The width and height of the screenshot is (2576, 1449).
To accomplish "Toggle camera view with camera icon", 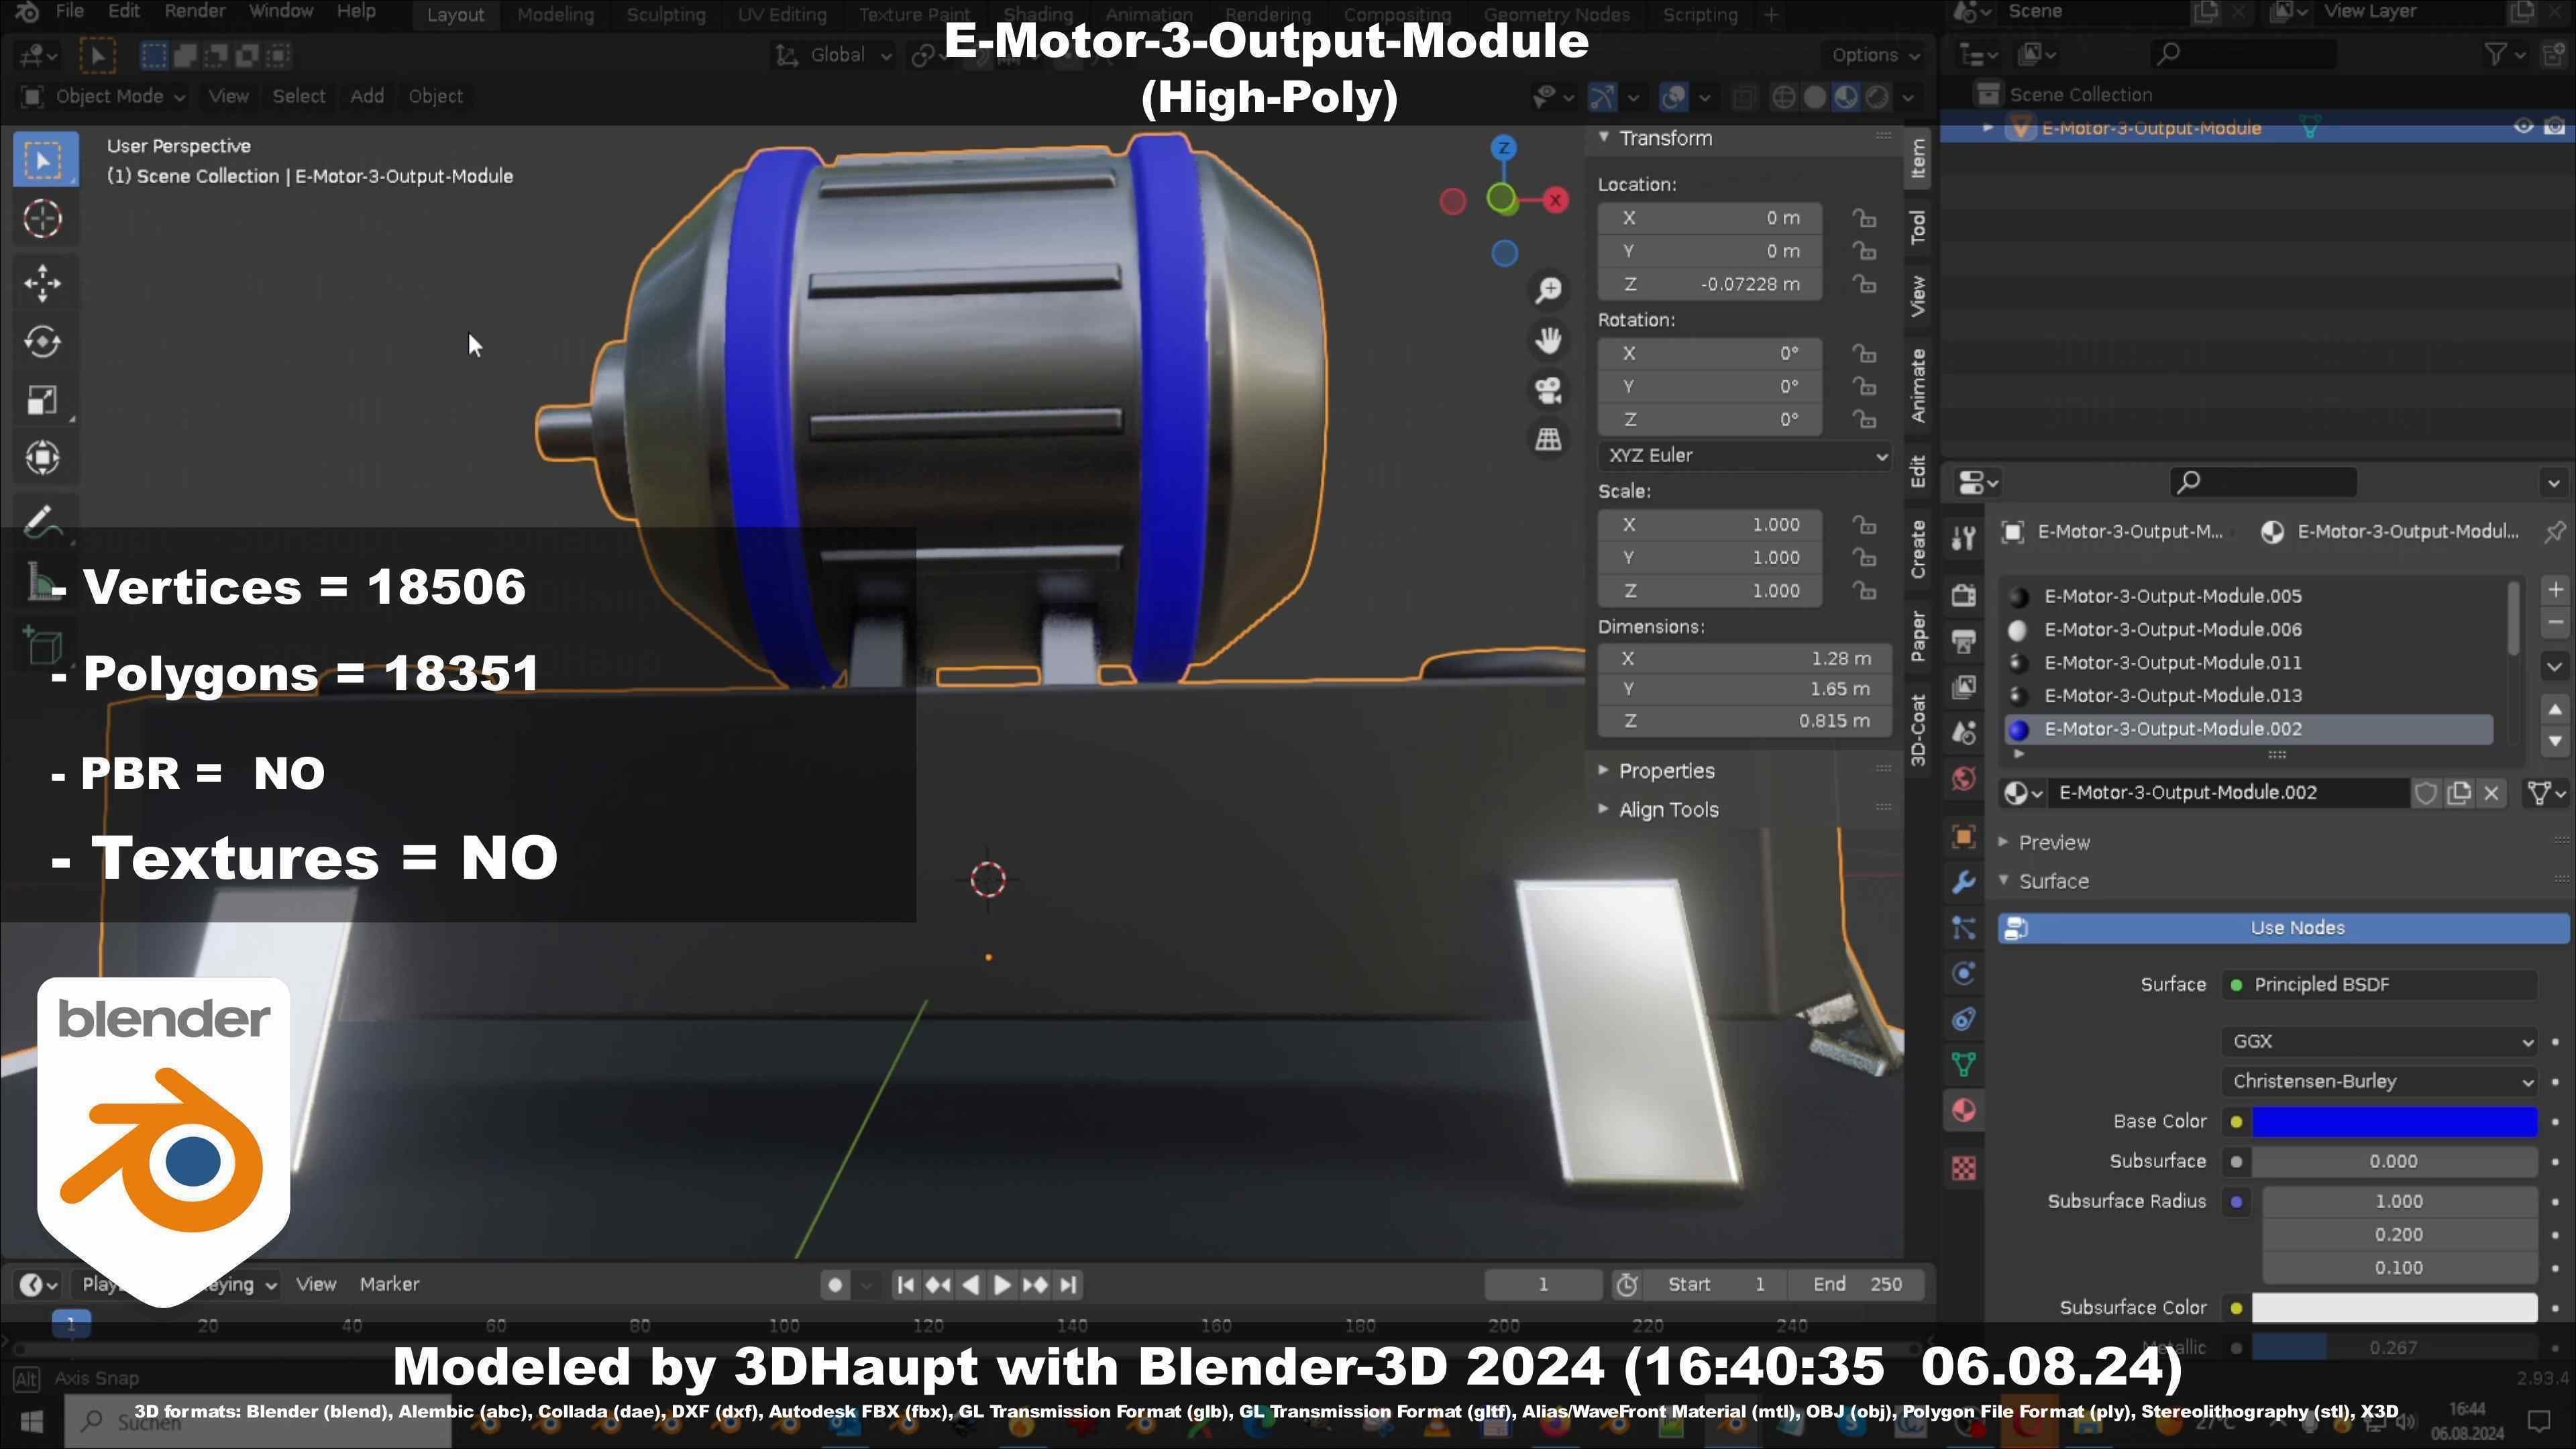I will pyautogui.click(x=1549, y=390).
